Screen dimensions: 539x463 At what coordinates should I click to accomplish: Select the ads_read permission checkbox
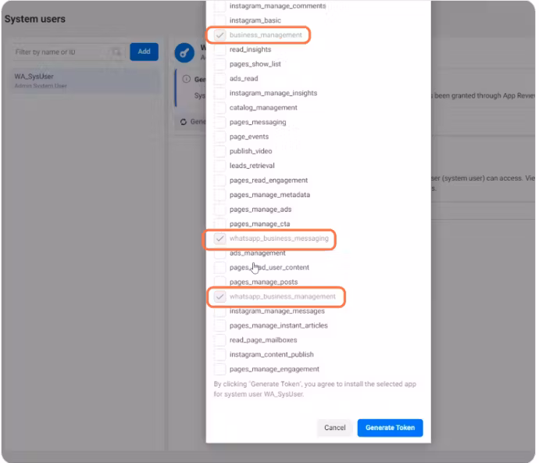click(220, 79)
